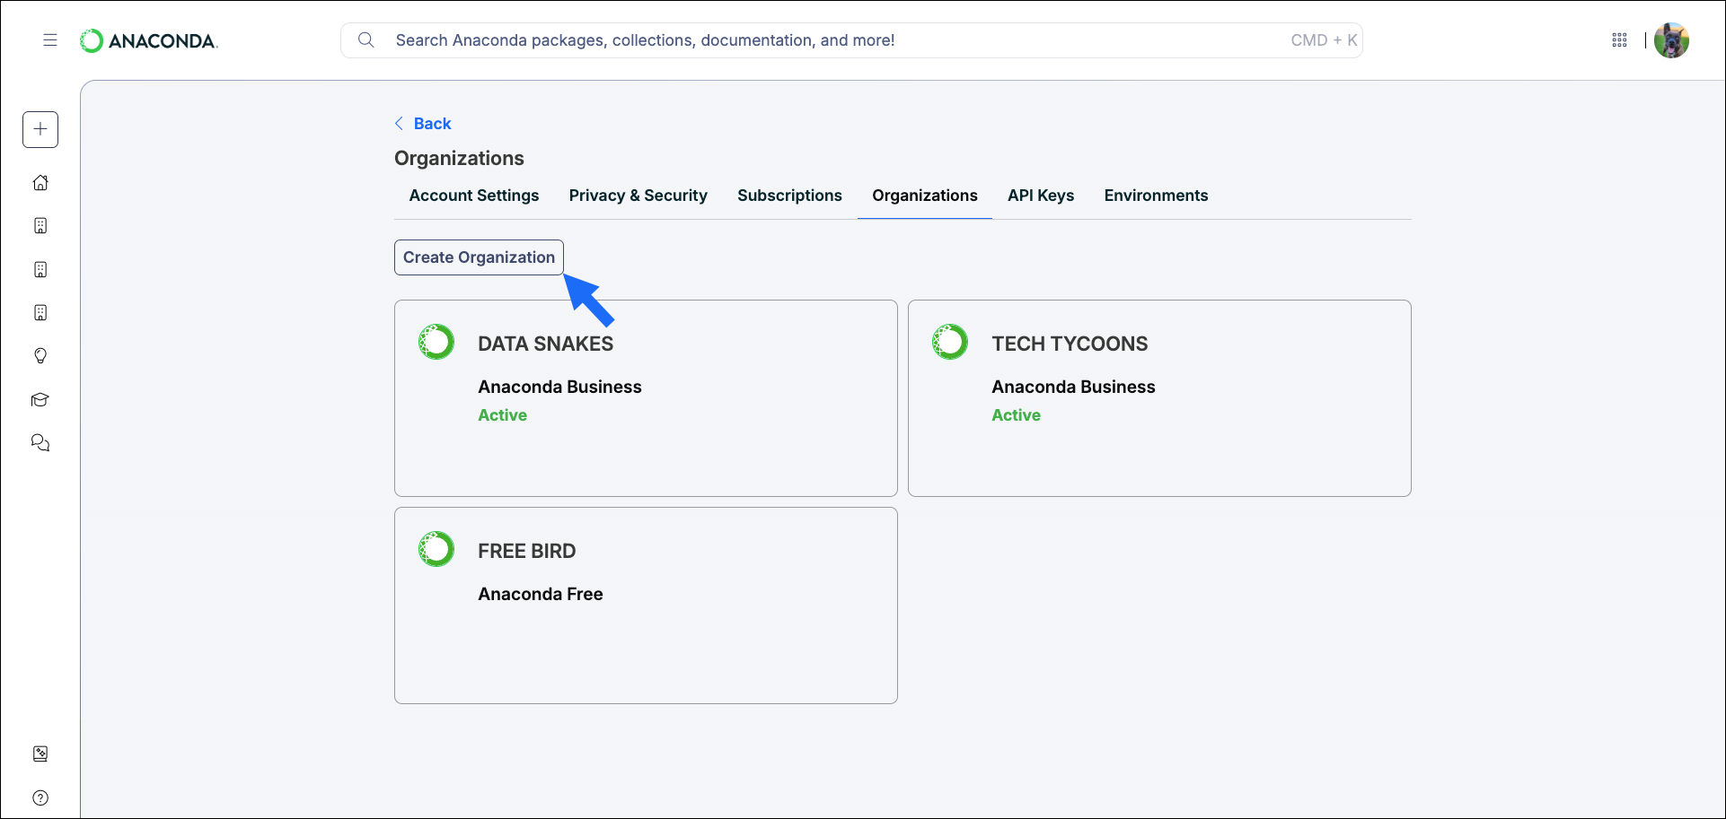Switch to the Privacy & Security tab

[638, 195]
